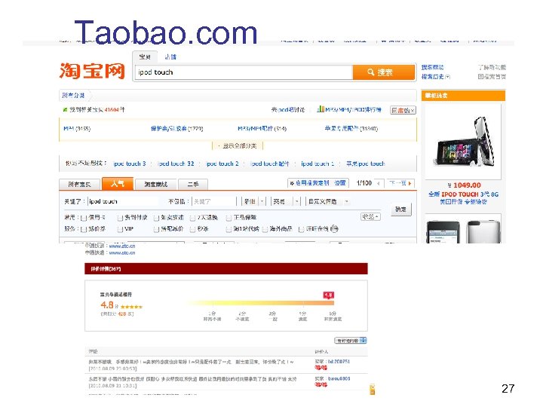
Task: Check the 搭配减价 checkbox
Action: [x=156, y=229]
